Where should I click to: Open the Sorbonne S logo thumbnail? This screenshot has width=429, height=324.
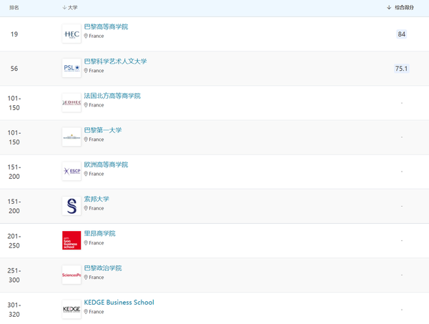[71, 206]
